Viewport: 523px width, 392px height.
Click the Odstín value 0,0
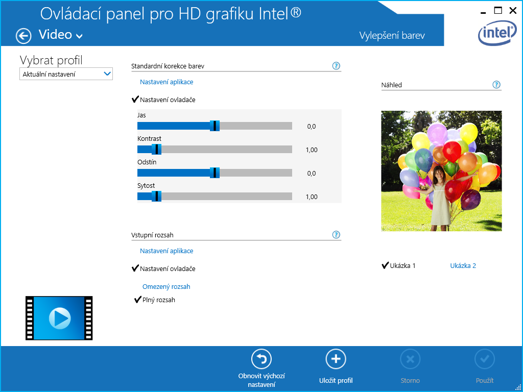click(311, 174)
